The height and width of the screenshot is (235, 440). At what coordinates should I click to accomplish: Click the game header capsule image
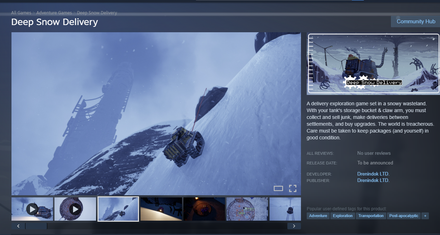point(373,64)
